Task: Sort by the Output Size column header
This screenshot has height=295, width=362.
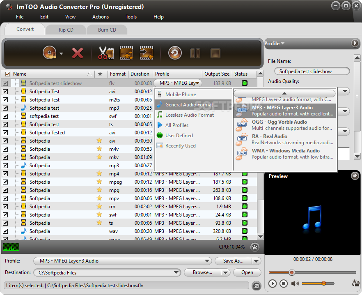Action: pos(217,74)
